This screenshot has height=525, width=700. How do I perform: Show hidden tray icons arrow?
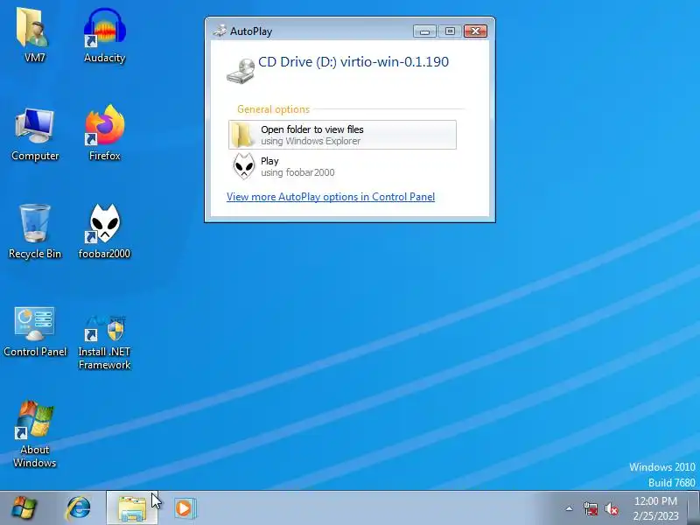click(x=569, y=508)
